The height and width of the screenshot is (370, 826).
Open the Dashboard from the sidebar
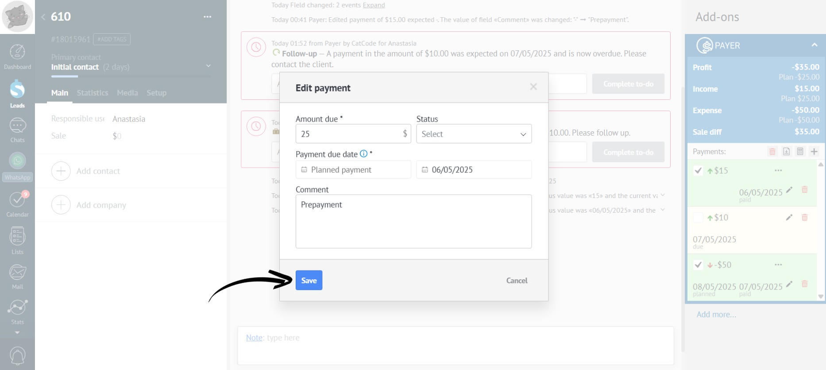(17, 57)
